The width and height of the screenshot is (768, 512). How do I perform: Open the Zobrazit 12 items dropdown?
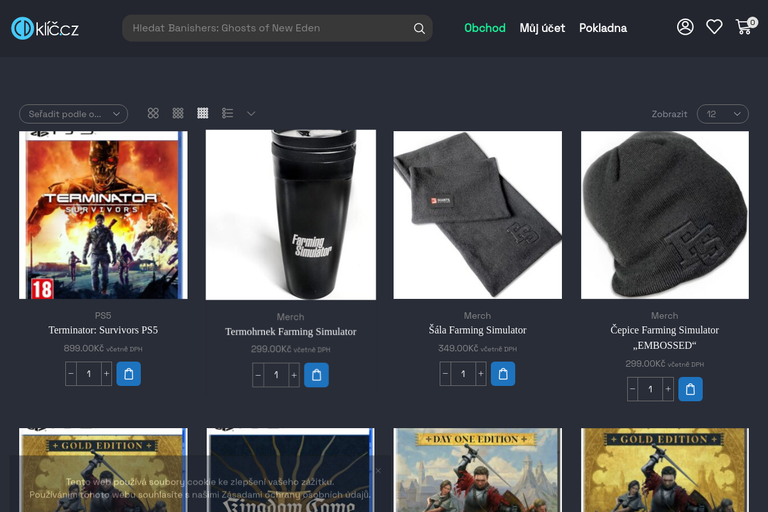(723, 114)
